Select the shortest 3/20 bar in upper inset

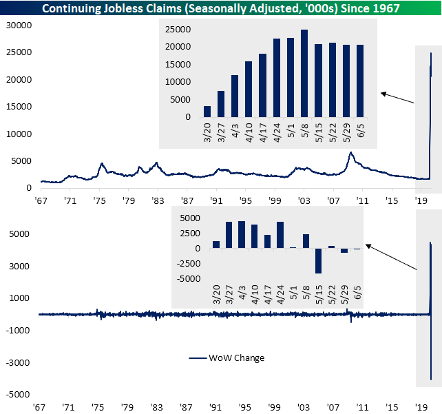coord(207,111)
